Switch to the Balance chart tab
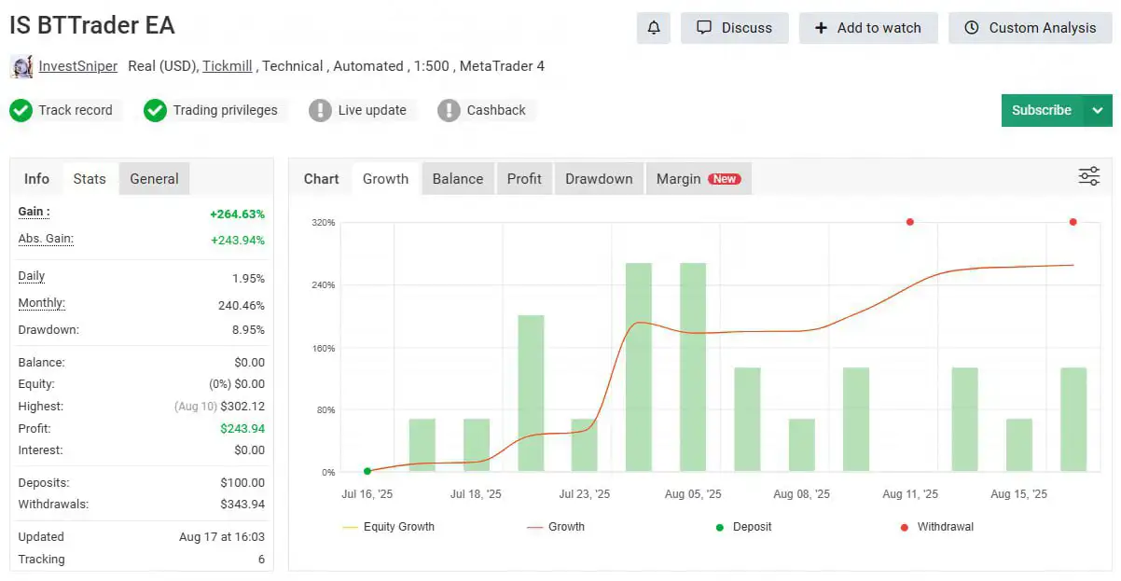This screenshot has height=581, width=1121. point(458,179)
